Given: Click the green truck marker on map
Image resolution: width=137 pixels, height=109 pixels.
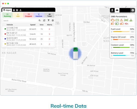Looking at the screenshot, I should click(76, 53).
